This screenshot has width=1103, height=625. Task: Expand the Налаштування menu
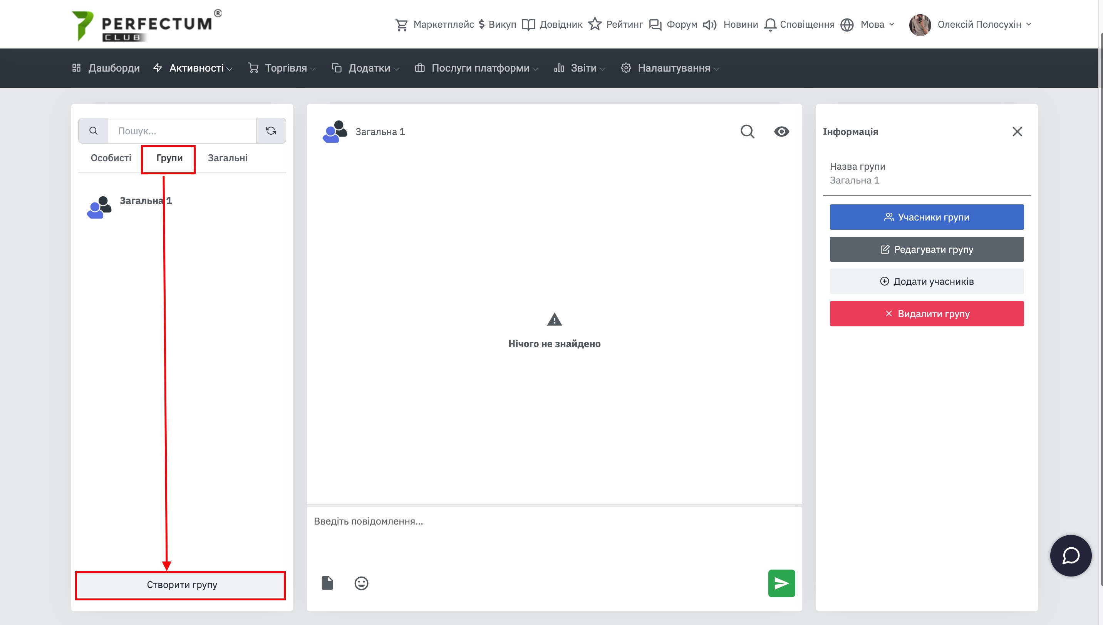click(670, 68)
